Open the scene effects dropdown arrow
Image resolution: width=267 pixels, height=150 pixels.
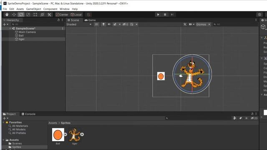click(120, 25)
